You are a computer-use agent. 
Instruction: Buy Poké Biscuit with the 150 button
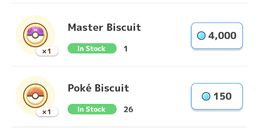[x=217, y=96]
